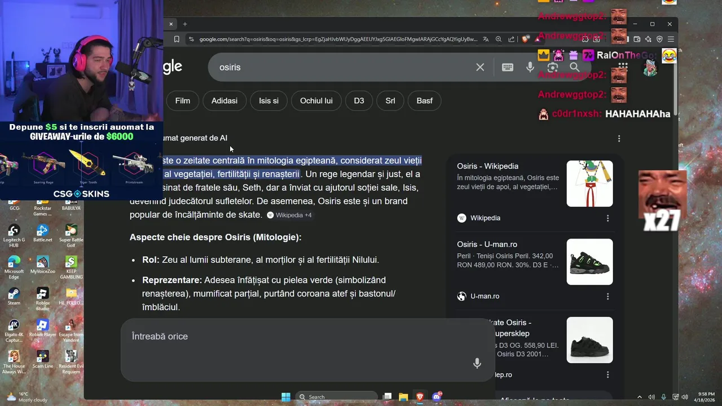Image resolution: width=722 pixels, height=406 pixels.
Task: Select the MyVoiceZoo desktop shortcut
Action: (x=43, y=264)
